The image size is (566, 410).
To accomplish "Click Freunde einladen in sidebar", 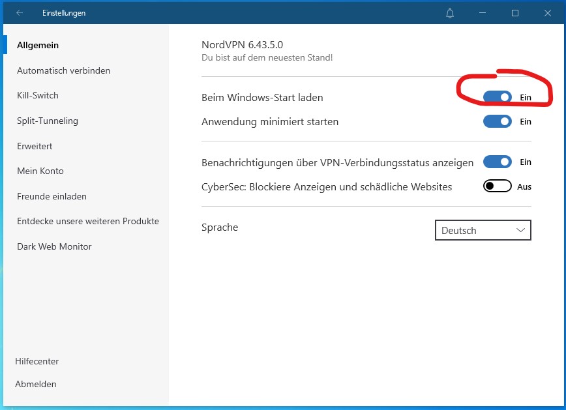I will pyautogui.click(x=52, y=196).
